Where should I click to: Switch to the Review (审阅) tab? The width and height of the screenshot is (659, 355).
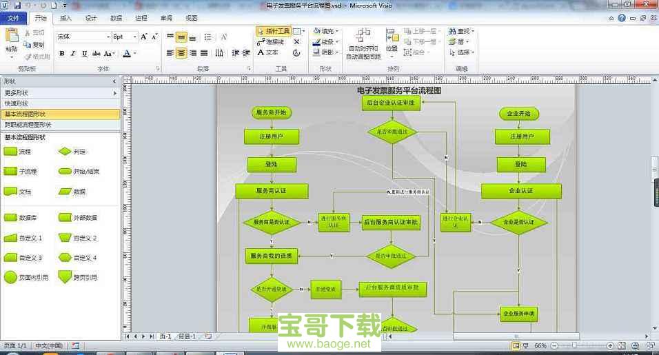[166, 18]
